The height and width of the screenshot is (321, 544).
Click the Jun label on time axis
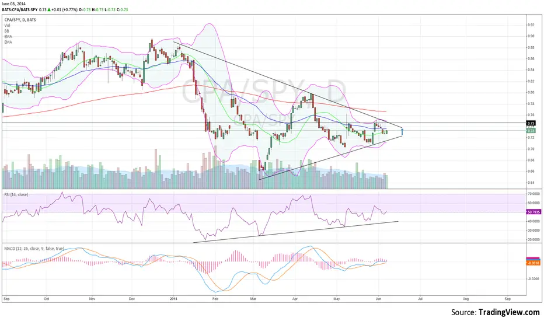378,298
